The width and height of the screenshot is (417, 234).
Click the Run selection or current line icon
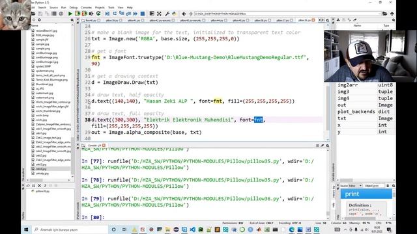pyautogui.click(x=91, y=14)
